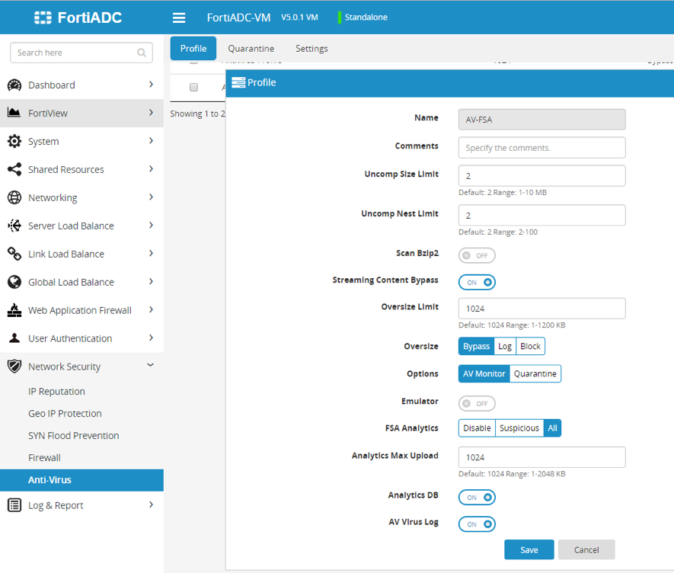
Task: Switch to the Quarantine tab
Action: point(251,48)
